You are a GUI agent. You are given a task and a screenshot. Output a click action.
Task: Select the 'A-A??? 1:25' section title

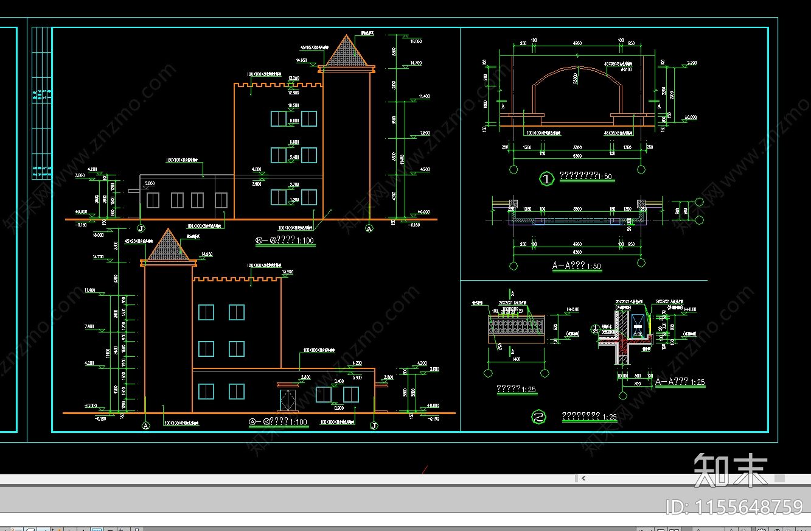680,382
